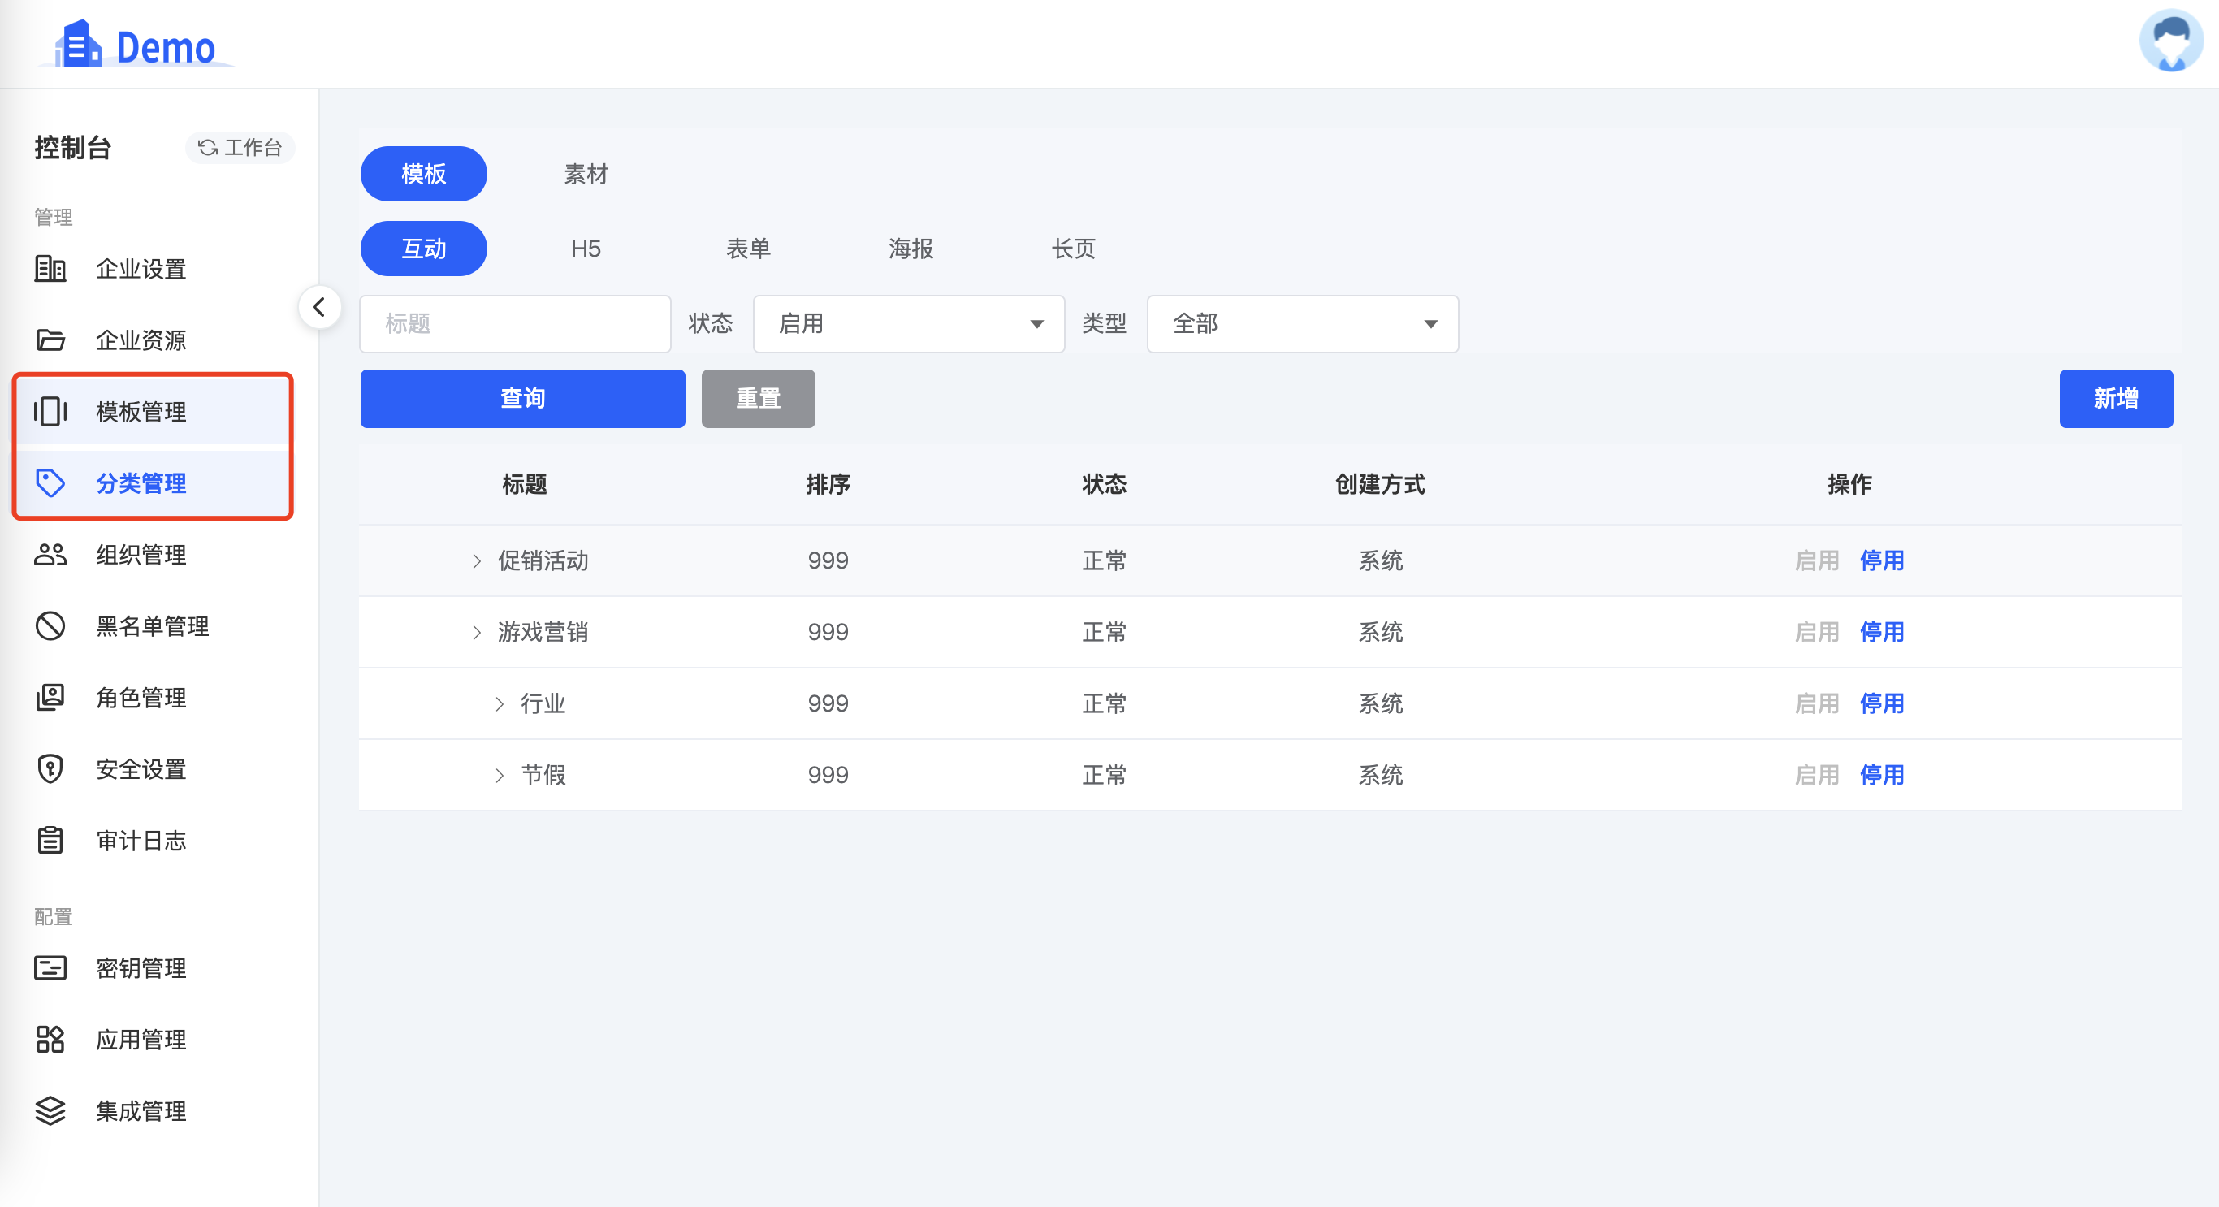The width and height of the screenshot is (2219, 1207).
Task: Click 停用 for 行业
Action: click(1881, 704)
